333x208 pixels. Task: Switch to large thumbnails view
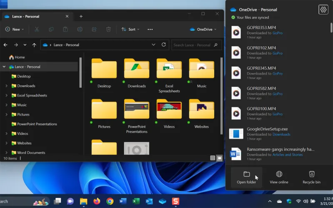tap(219, 158)
